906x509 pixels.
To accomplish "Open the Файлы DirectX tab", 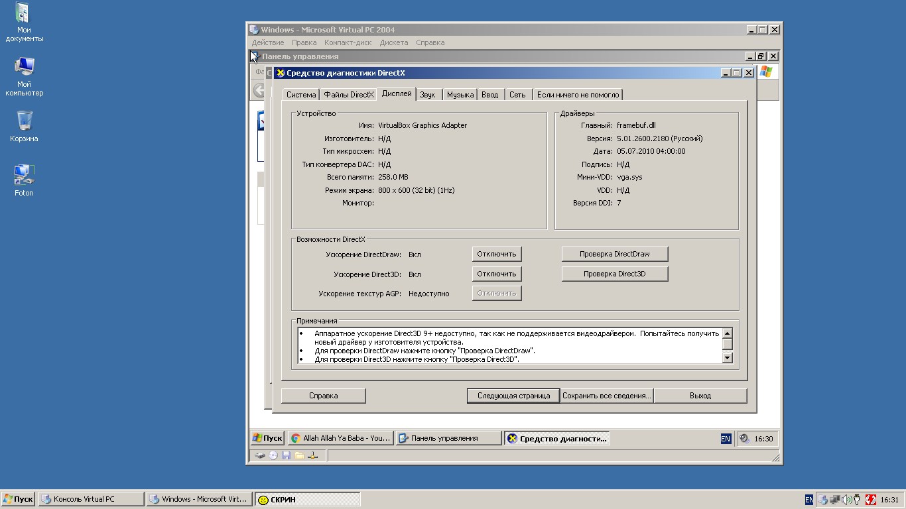I will coord(349,95).
